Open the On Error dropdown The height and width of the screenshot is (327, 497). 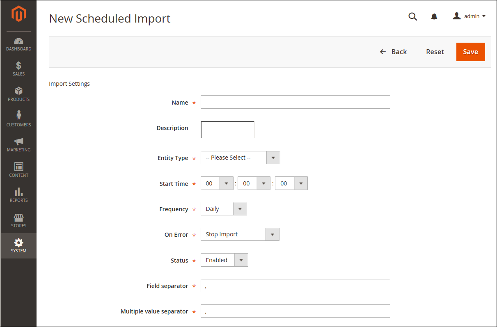pyautogui.click(x=240, y=234)
